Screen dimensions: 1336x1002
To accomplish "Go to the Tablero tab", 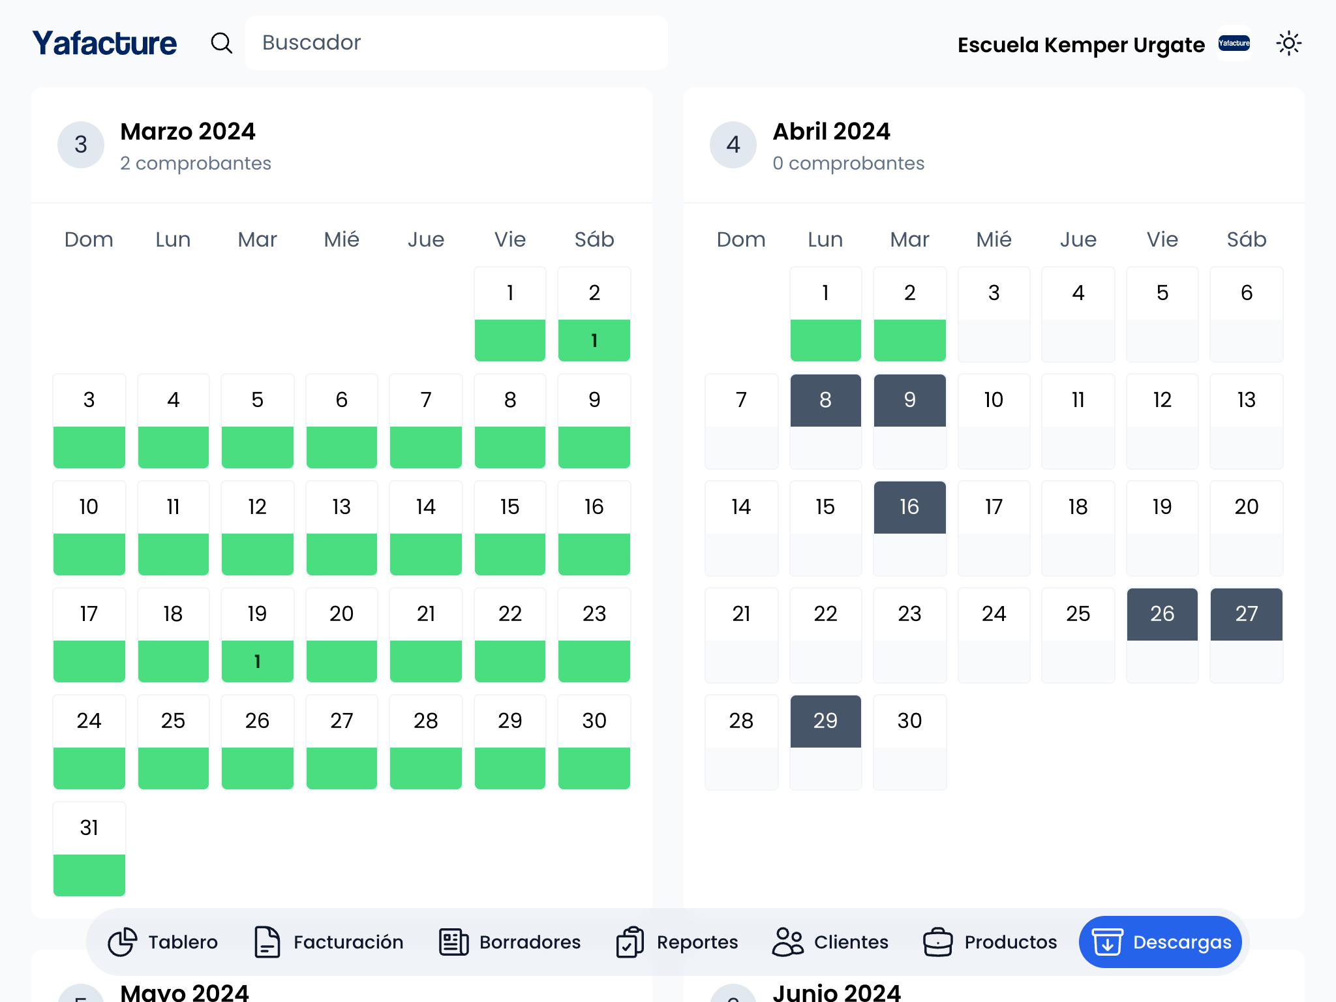I will coord(163,942).
